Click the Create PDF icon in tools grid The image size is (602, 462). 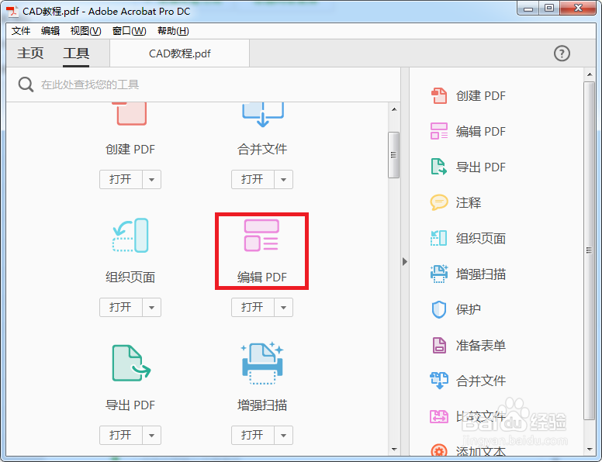[131, 114]
